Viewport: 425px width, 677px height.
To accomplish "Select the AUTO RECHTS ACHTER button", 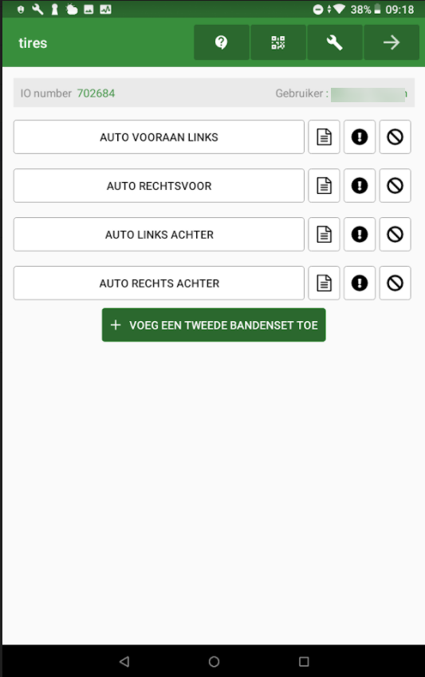I will click(159, 283).
